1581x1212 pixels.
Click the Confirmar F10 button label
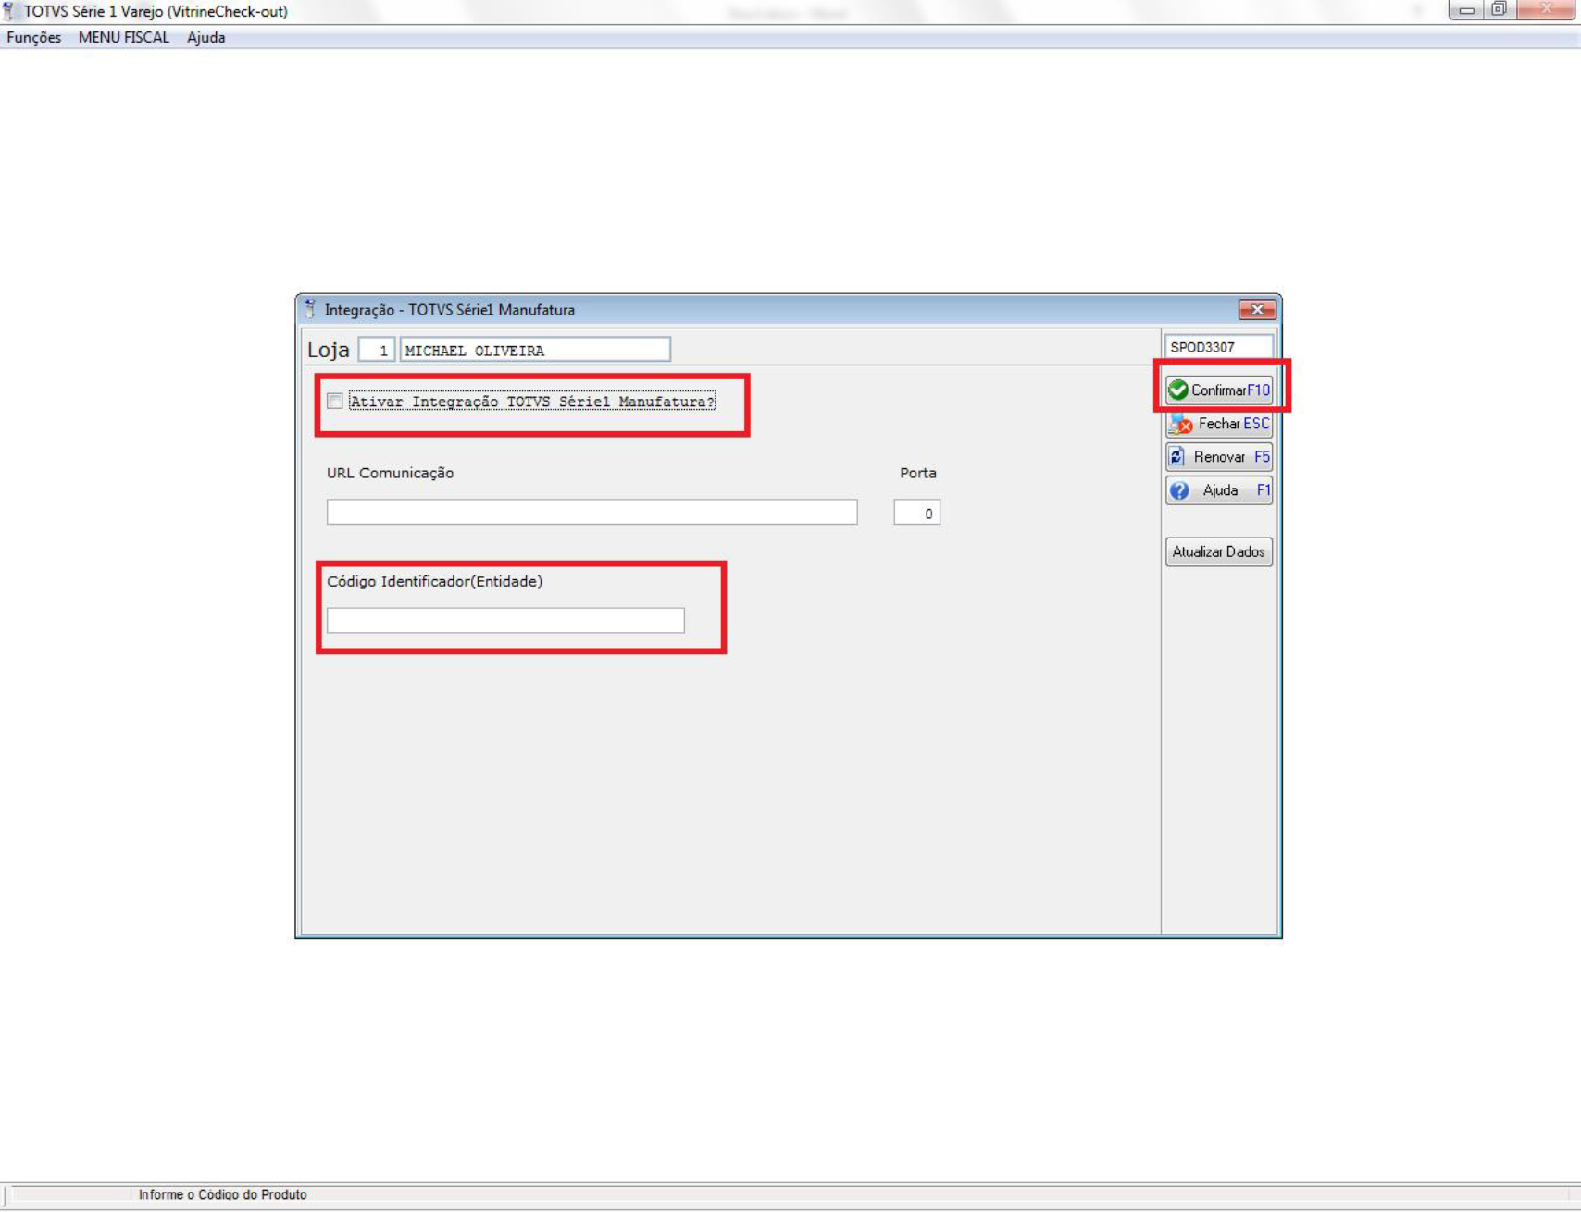(x=1230, y=390)
